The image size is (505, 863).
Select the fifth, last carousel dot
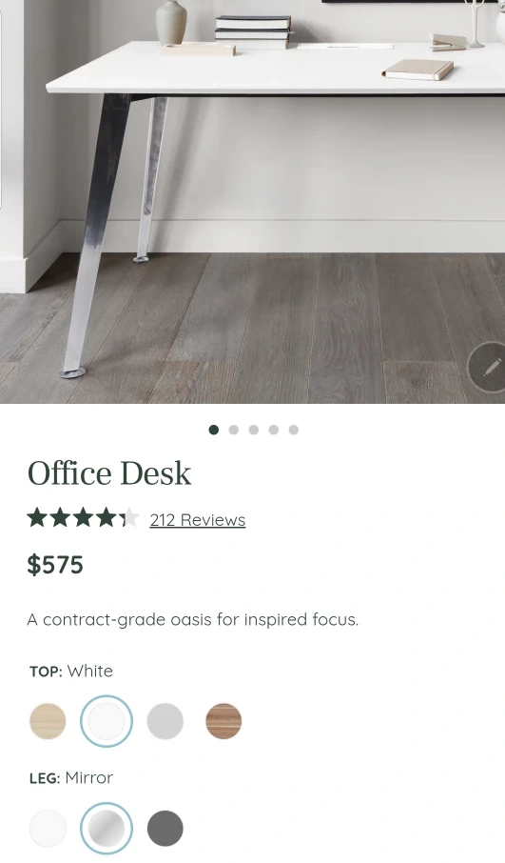pos(294,430)
